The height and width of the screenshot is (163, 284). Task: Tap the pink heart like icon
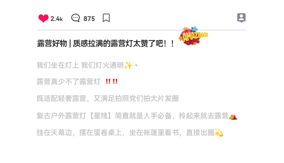[43, 18]
